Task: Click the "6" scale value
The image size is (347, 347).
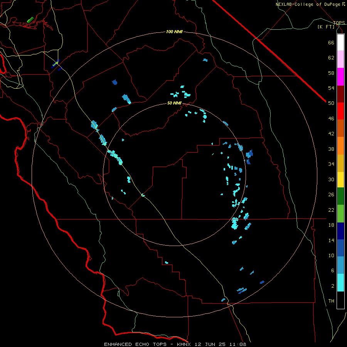Action: [x=333, y=271]
